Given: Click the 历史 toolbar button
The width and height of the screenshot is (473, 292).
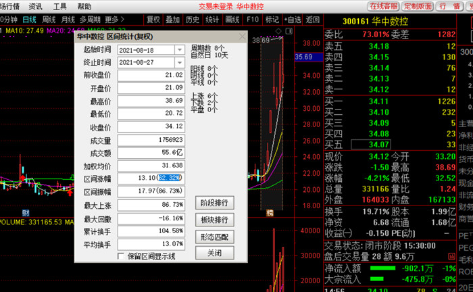Looking at the screenshot, I should tap(193, 20).
